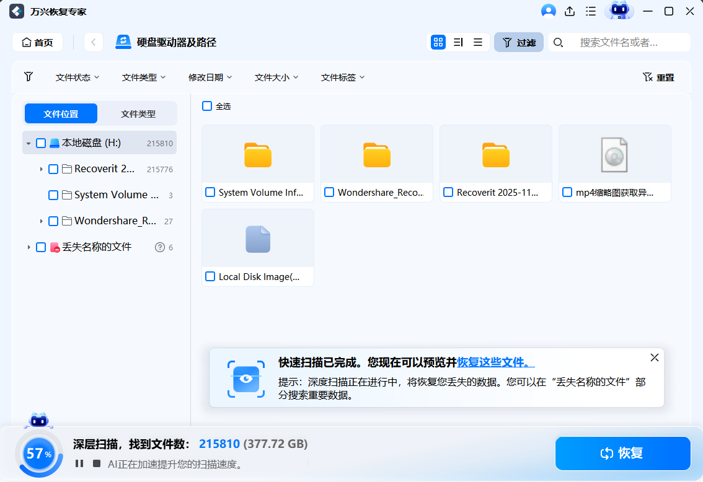703x482 pixels.
Task: Check the 本地磁盘 (H:) checkbox
Action: point(41,142)
